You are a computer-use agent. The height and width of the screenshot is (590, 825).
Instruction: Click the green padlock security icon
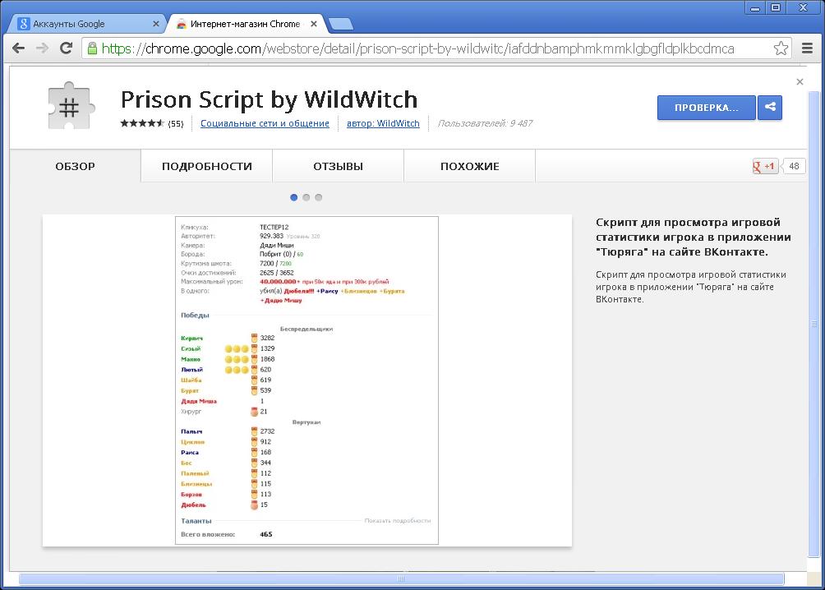pos(92,48)
